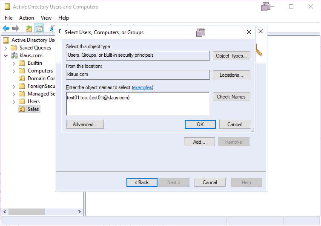The image size is (321, 226).
Task: Select the klaus.com domain icon
Action: pos(14,55)
